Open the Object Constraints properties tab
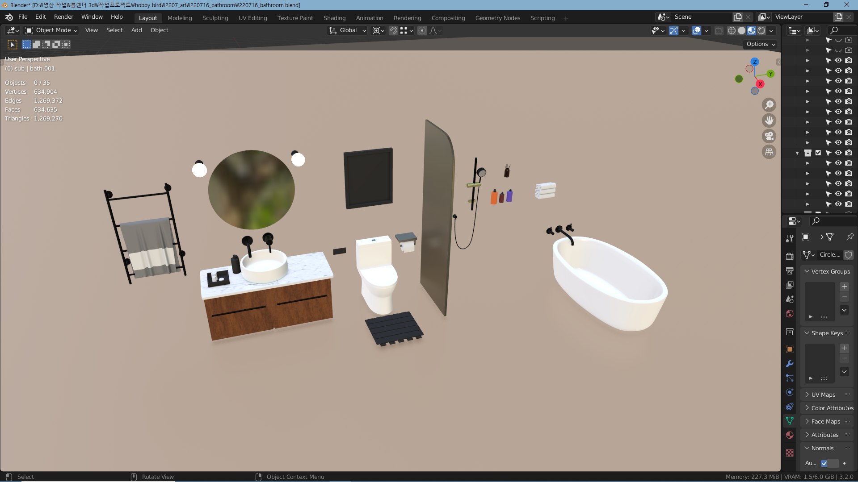858x482 pixels. [x=790, y=407]
